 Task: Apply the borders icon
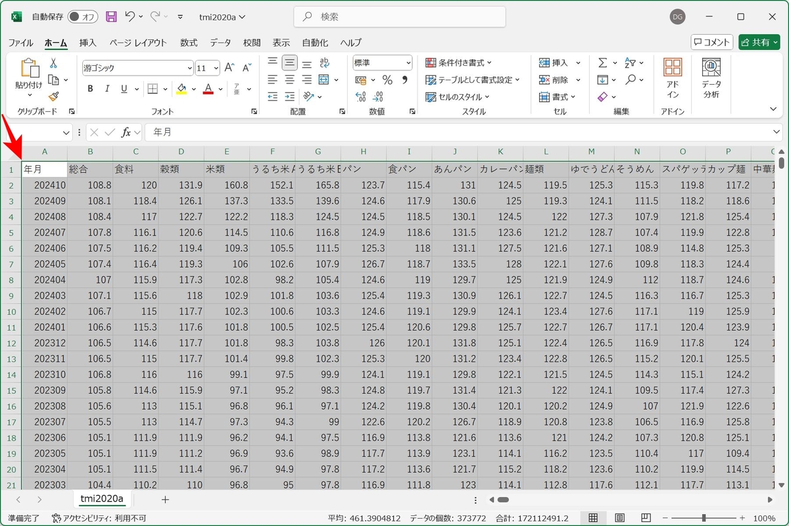point(153,89)
